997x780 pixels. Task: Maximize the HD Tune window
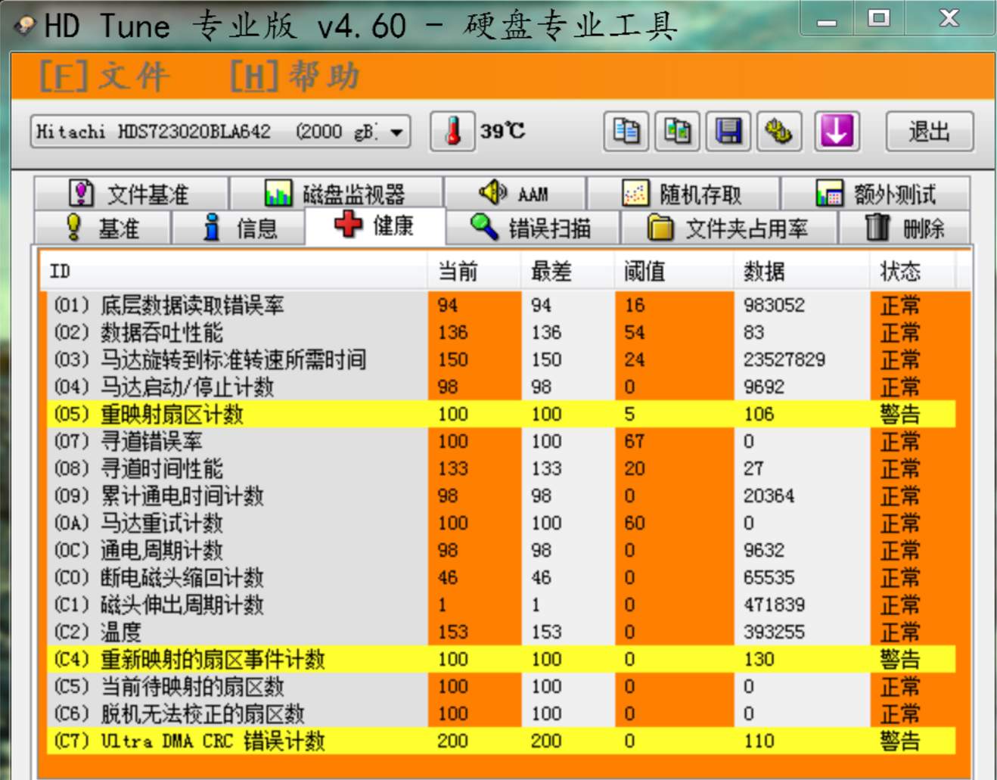click(878, 19)
